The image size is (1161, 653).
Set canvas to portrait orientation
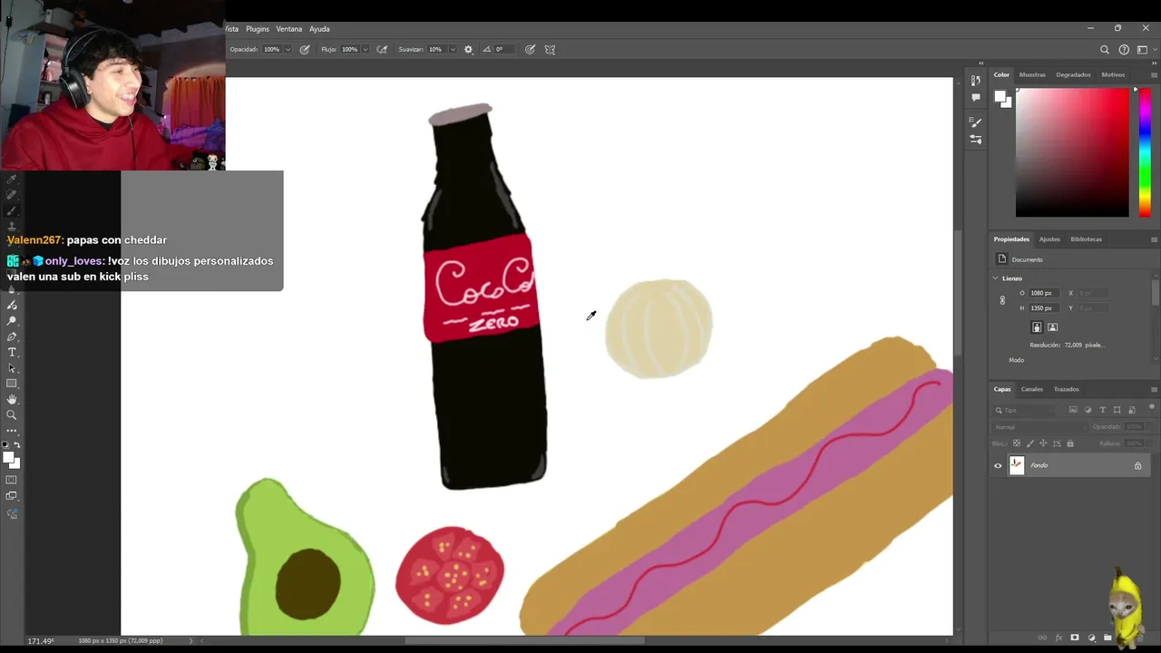(1037, 327)
